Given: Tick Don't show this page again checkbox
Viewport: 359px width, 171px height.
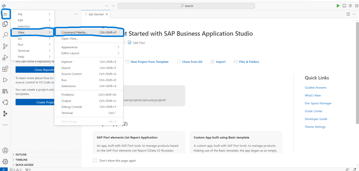Looking at the screenshot, I should (x=95, y=161).
